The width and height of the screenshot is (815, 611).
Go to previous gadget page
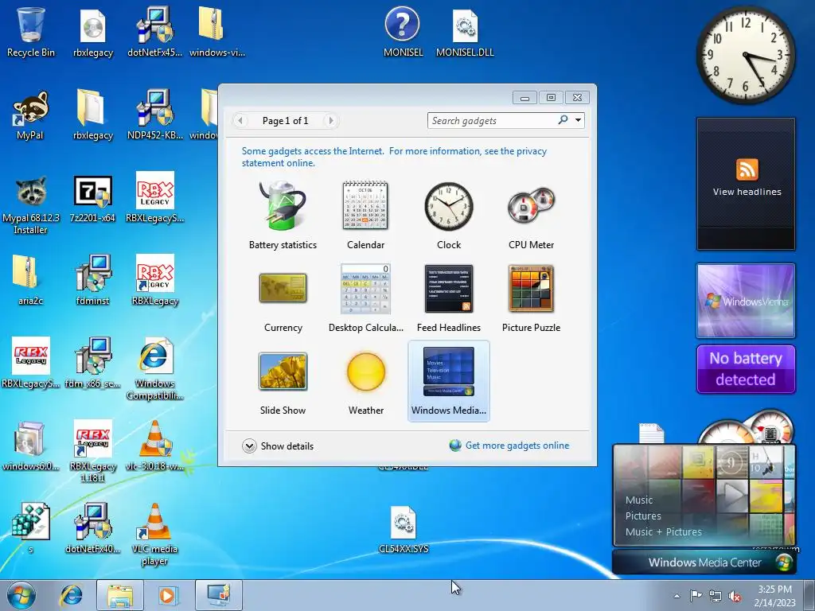(x=240, y=121)
